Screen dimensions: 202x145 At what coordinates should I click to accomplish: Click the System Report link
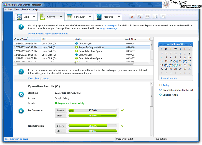[35, 34]
